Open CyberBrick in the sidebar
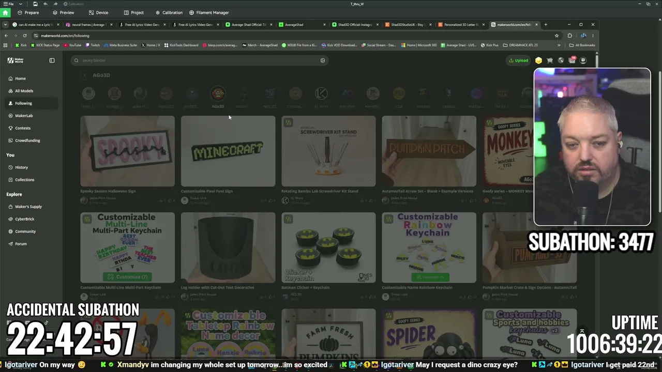Screen dimensions: 662x372 [x=31, y=219]
